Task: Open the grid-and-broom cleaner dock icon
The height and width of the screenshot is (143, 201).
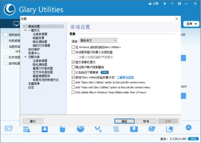Action: [x=27, y=129]
